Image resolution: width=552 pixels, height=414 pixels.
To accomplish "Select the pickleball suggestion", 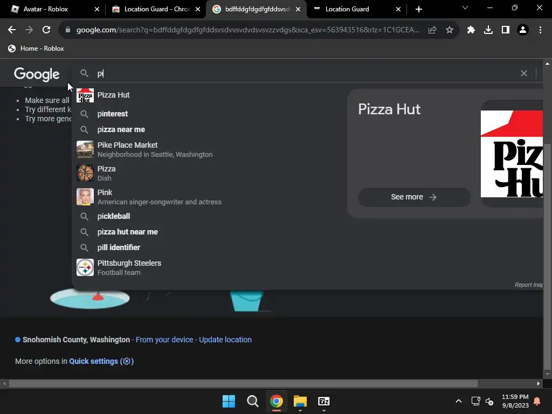I will [208, 216].
